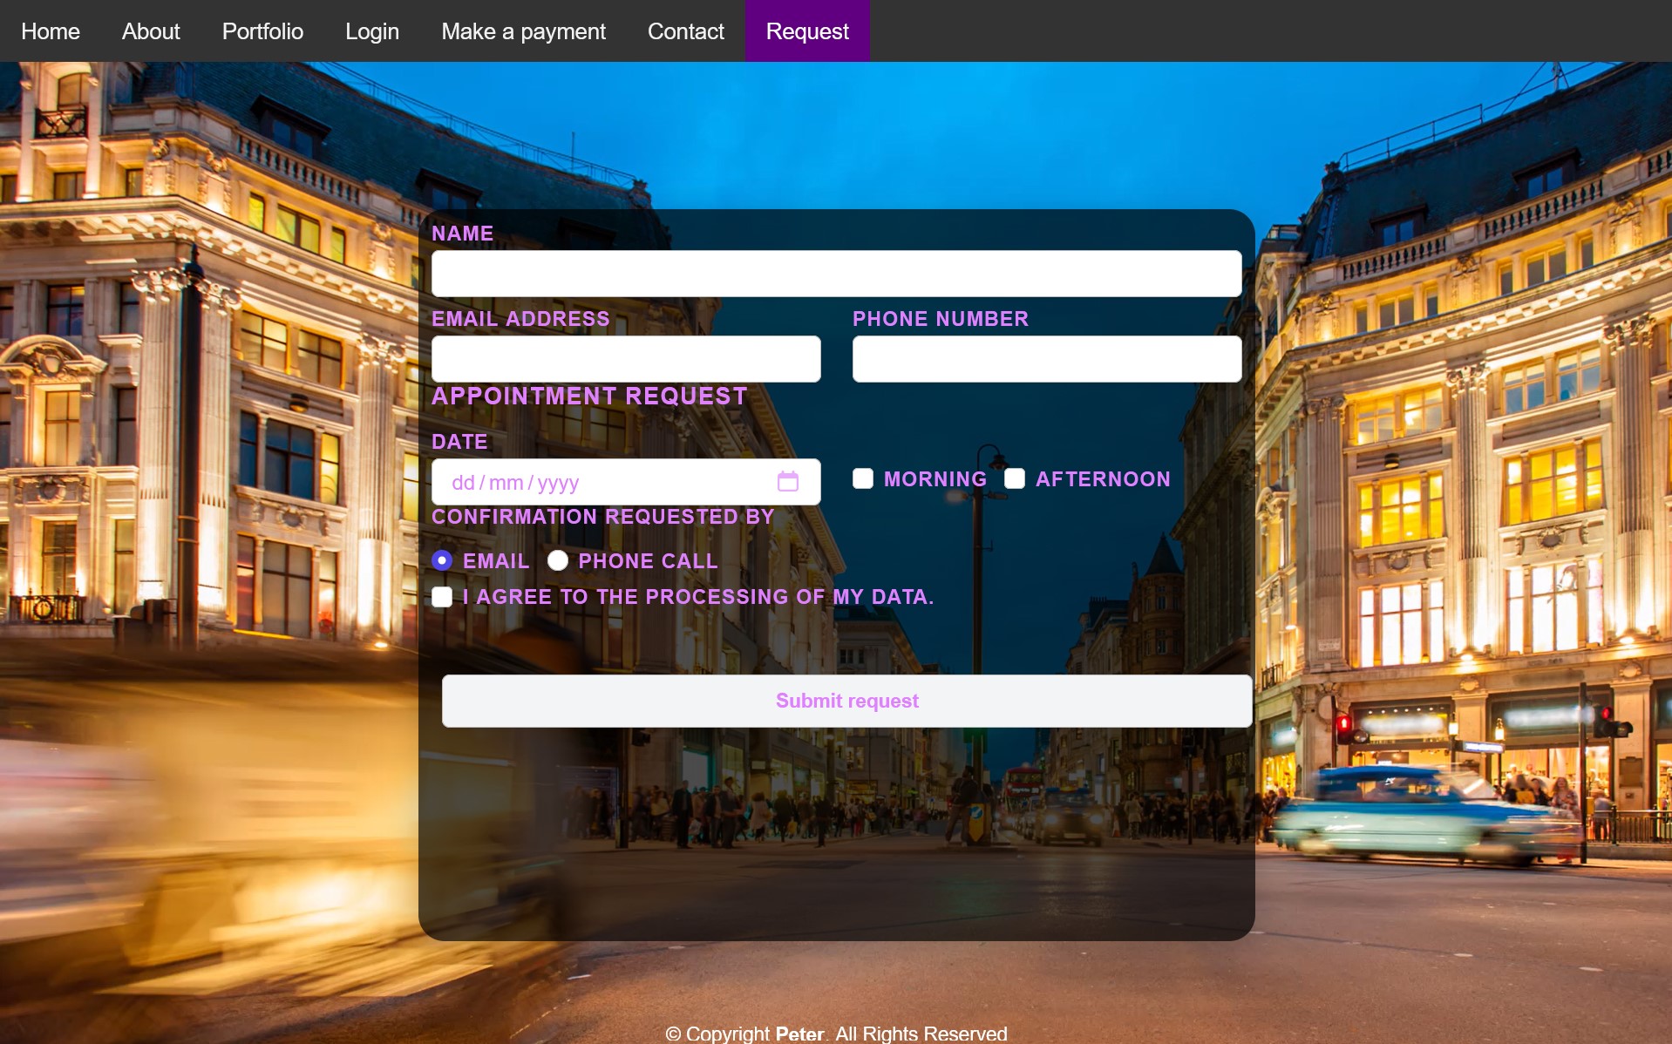The height and width of the screenshot is (1044, 1672).
Task: Click the Morning label text
Action: [935, 479]
